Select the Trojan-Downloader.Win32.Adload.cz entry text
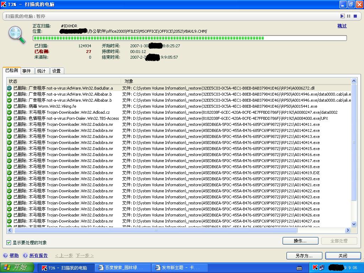Viewport: 364px width, 273px height. [61, 112]
